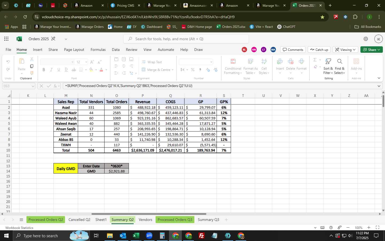Expand the formula bar chevron
385x241 pixels.
[379, 86]
